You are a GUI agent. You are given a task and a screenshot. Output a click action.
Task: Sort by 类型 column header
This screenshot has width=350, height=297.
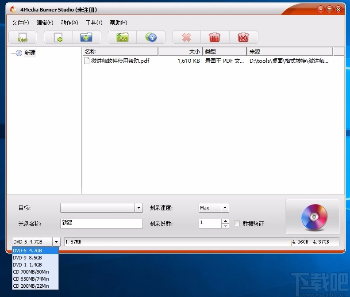(x=224, y=52)
